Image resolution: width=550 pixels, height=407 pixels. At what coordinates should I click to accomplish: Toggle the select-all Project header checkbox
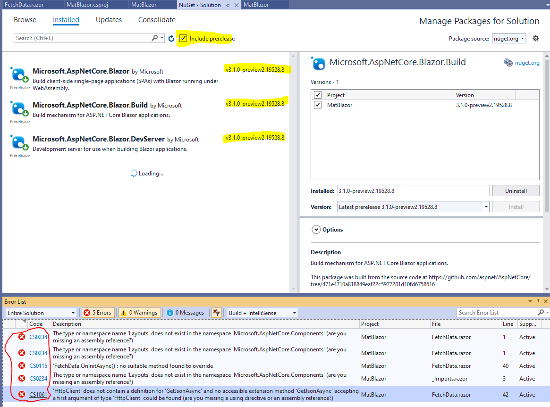tap(318, 95)
